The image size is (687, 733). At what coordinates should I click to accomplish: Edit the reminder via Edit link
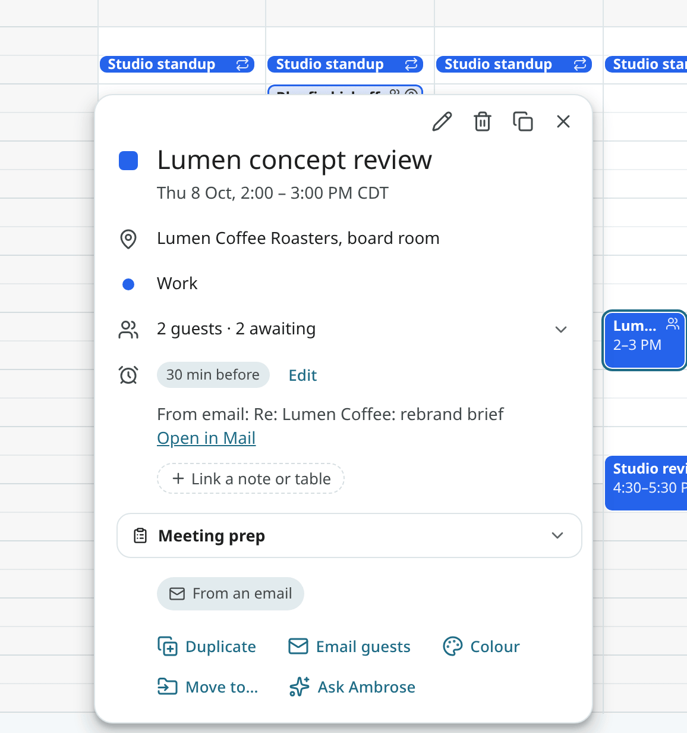(x=302, y=375)
